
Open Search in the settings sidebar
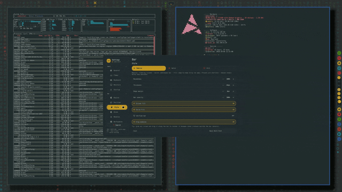118,125
